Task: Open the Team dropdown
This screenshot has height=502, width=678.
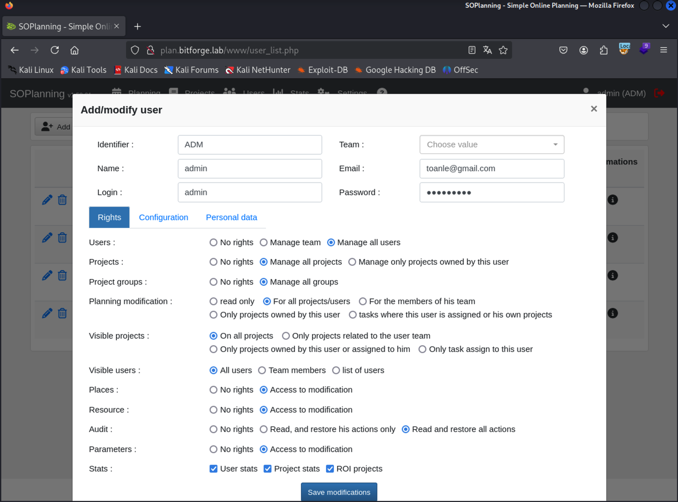Action: coord(491,145)
